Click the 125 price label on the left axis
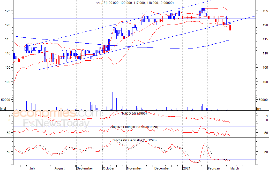Viewport: 269px width, 170px height. pyautogui.click(x=8, y=11)
